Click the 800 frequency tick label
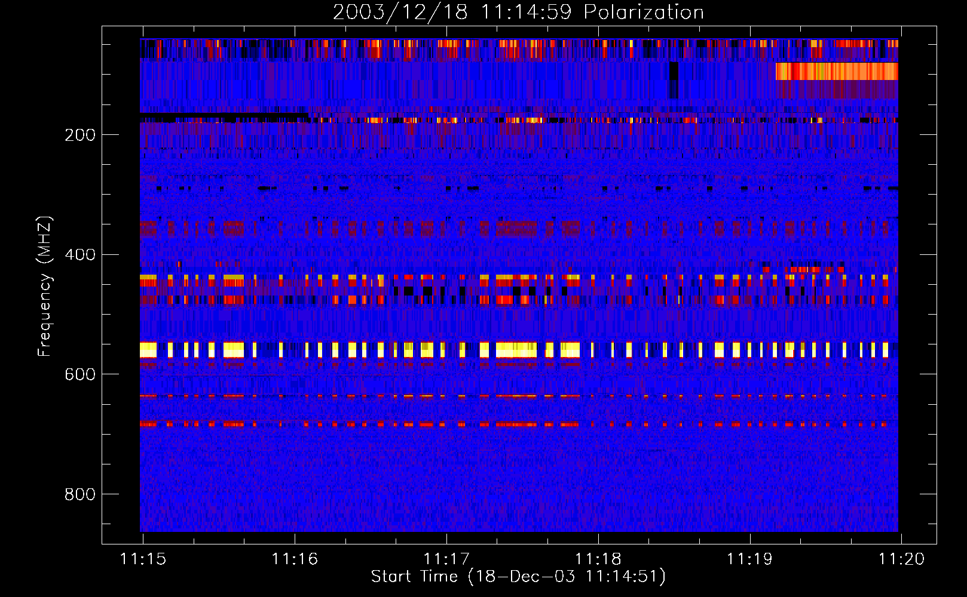 click(80, 494)
